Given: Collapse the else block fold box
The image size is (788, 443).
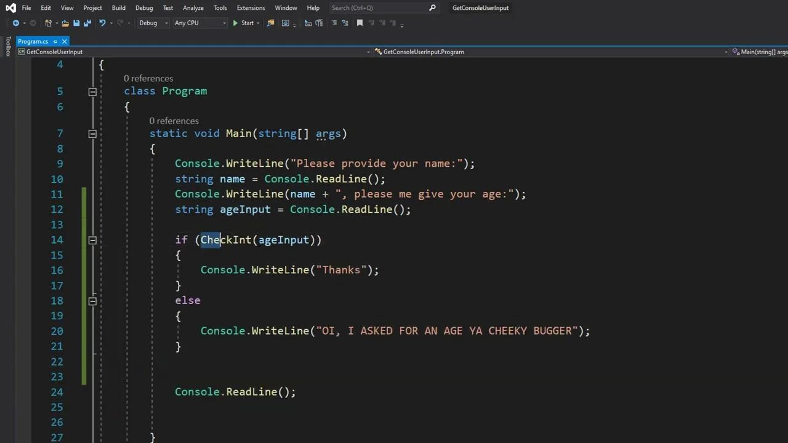Looking at the screenshot, I should coord(92,301).
